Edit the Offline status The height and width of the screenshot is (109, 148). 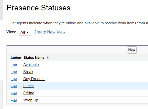tap(14, 94)
